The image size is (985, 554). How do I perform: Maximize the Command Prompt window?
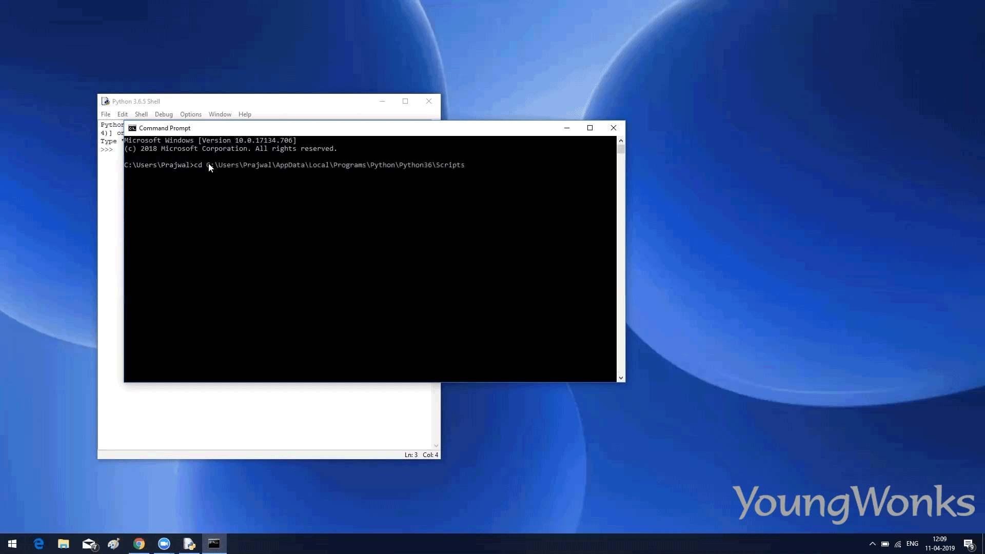point(590,128)
